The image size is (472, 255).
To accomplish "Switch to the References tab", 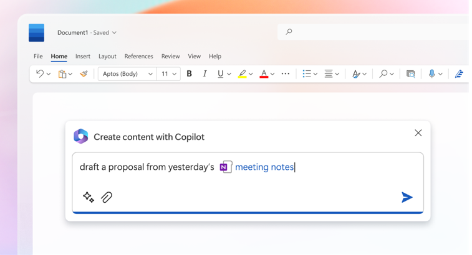I will tap(139, 56).
